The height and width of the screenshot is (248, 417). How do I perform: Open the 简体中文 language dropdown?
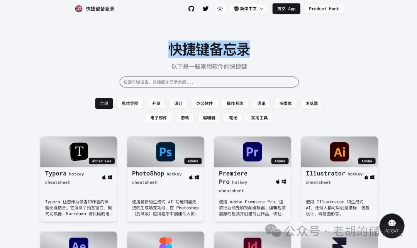[249, 9]
